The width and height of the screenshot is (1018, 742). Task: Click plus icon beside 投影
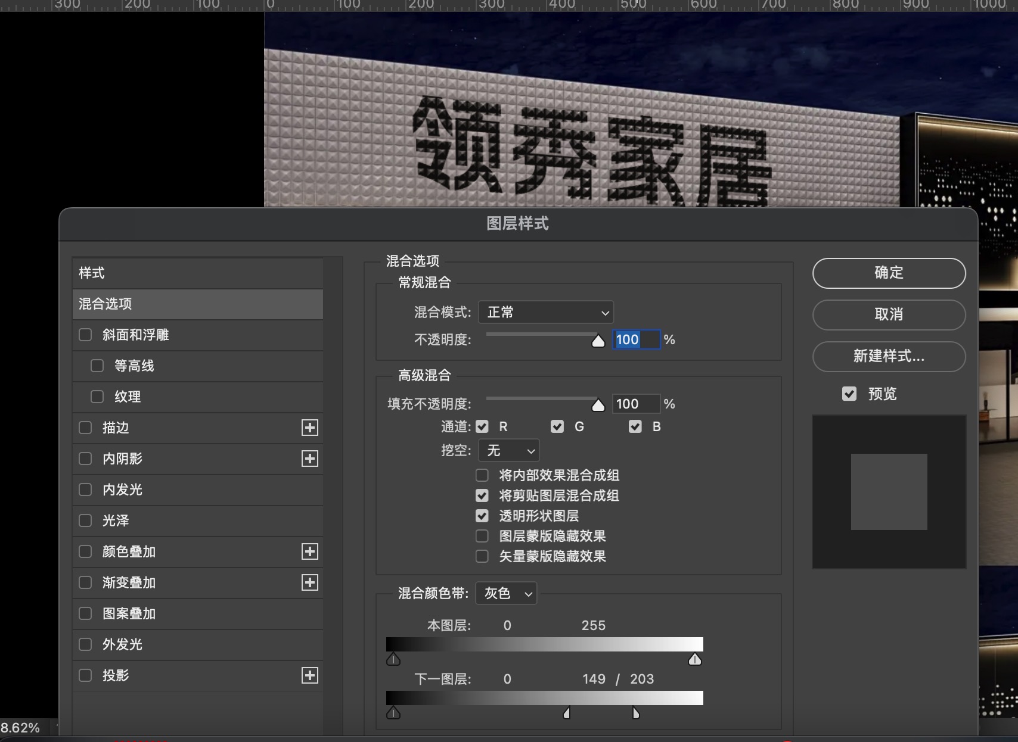coord(309,675)
